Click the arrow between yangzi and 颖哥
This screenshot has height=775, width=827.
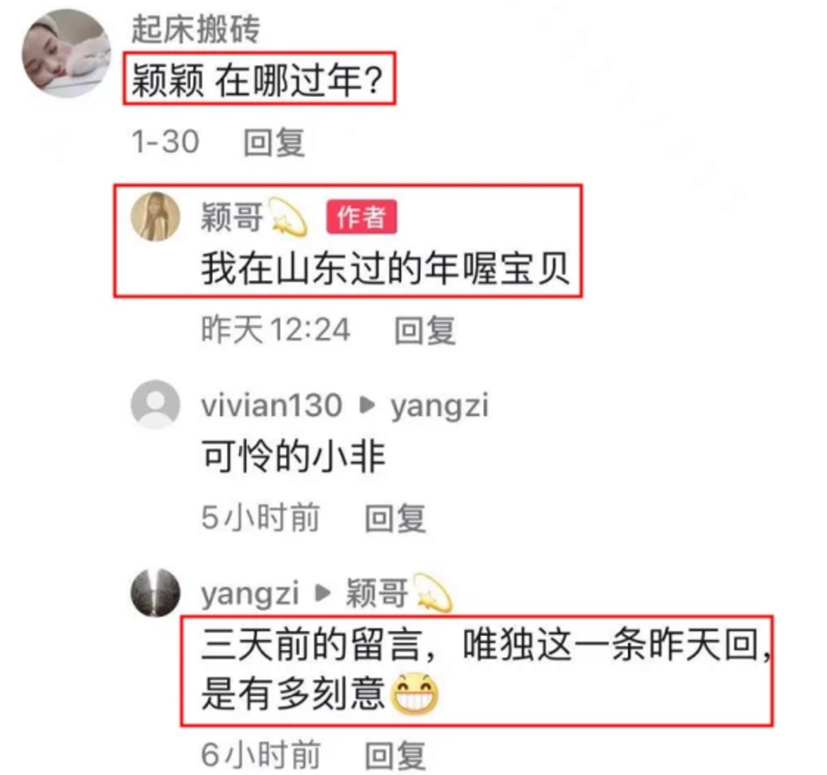322,593
